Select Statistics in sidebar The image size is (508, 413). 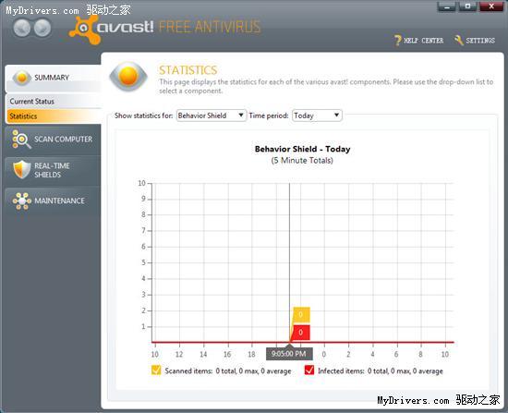click(x=54, y=116)
